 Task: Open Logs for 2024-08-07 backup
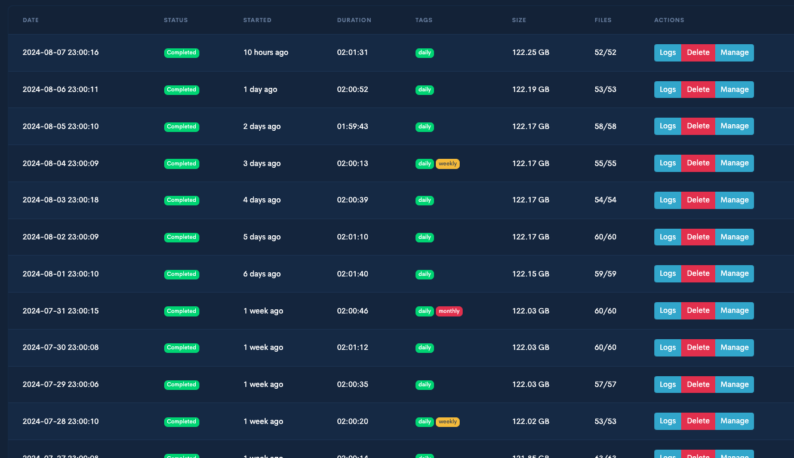point(667,53)
